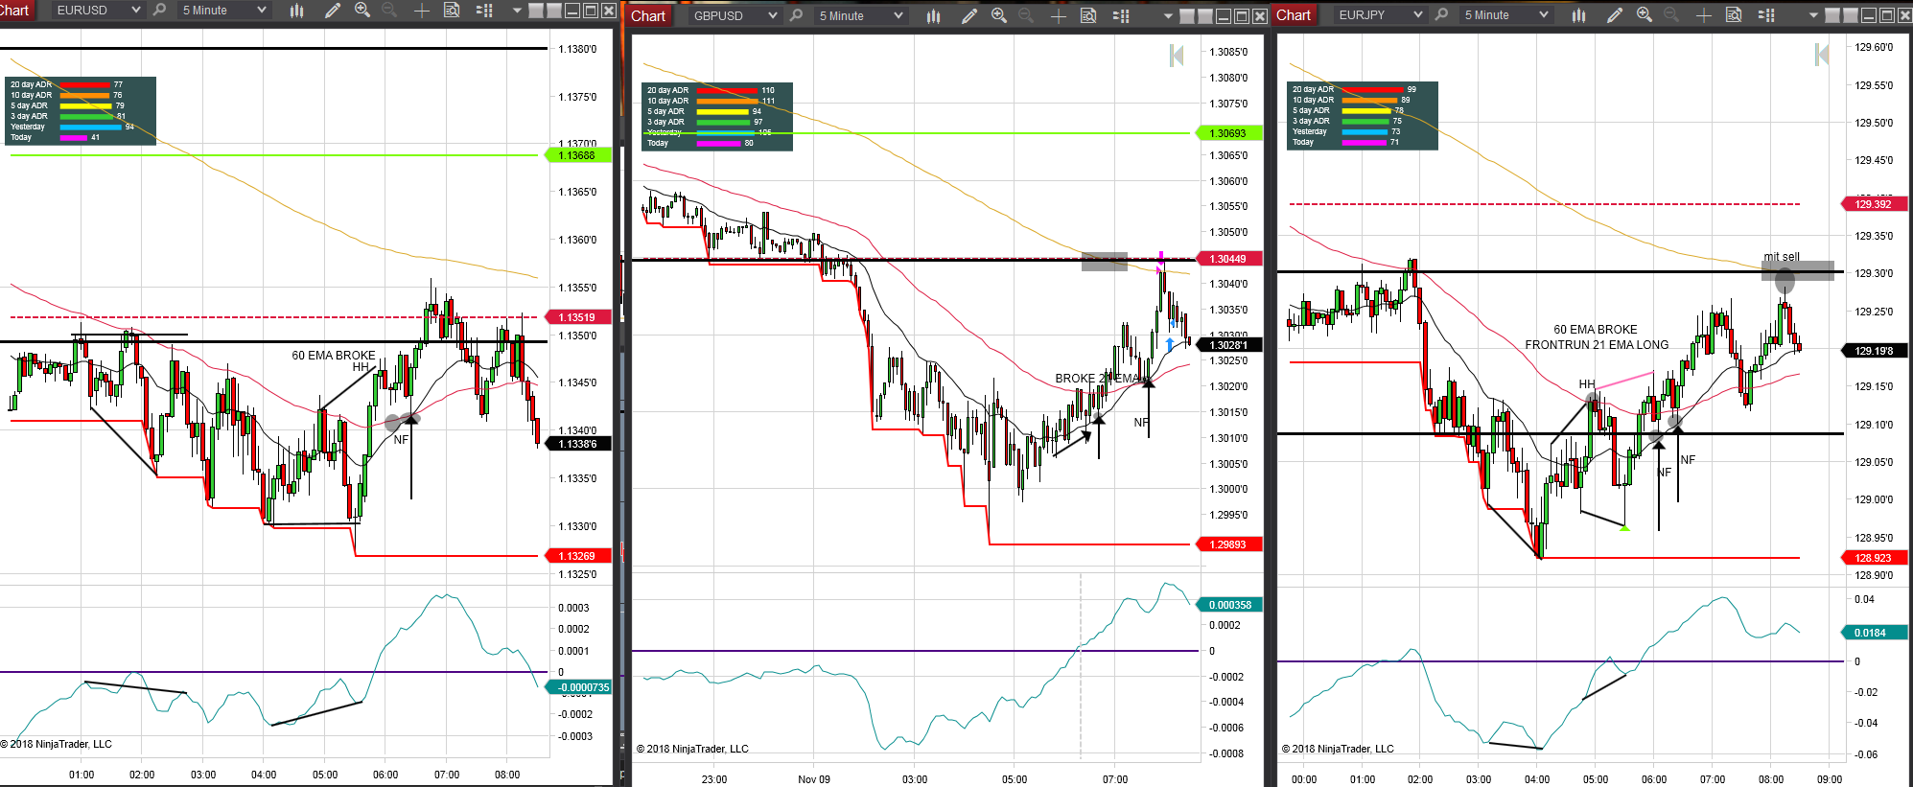Click the "Today" ADR row on GBPUSD chart
1913x787 pixels.
point(701,143)
